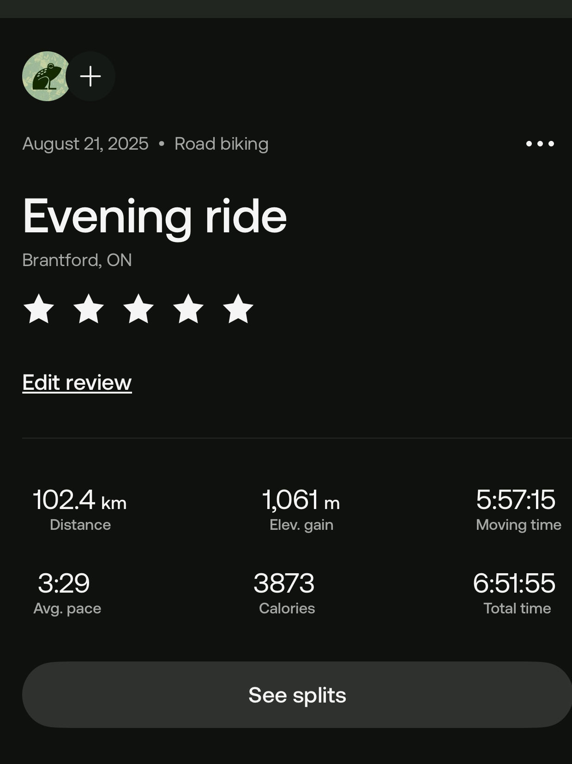Select the 3873 Calories stat

pos(286,593)
